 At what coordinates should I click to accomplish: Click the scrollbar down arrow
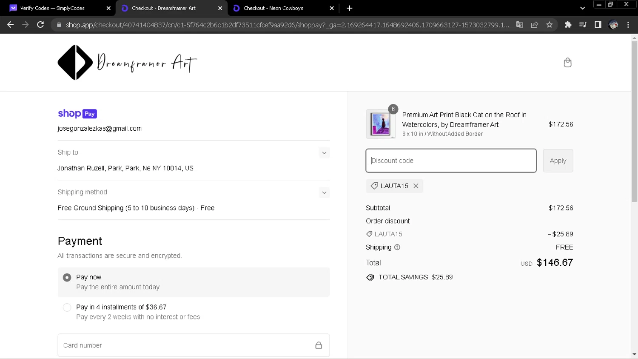tap(634, 355)
